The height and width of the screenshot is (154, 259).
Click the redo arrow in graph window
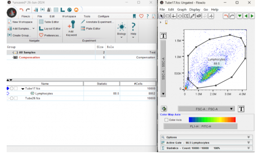[232, 16]
